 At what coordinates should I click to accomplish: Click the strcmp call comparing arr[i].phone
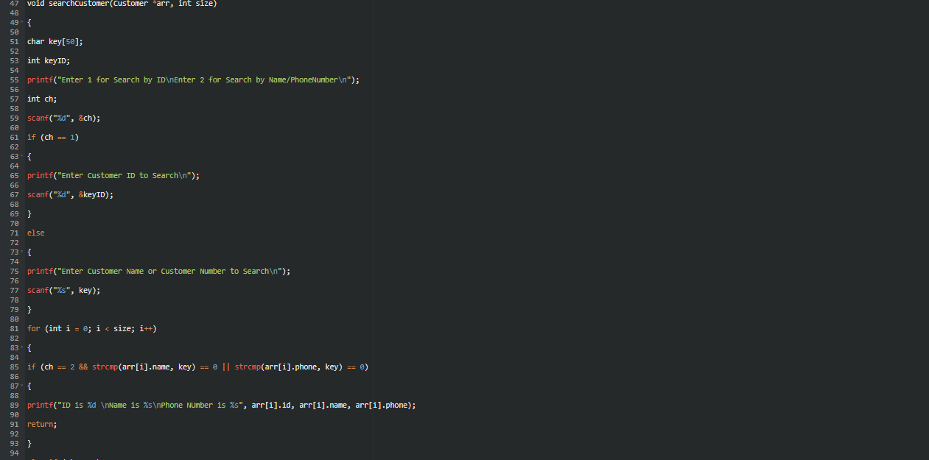pyautogui.click(x=247, y=367)
